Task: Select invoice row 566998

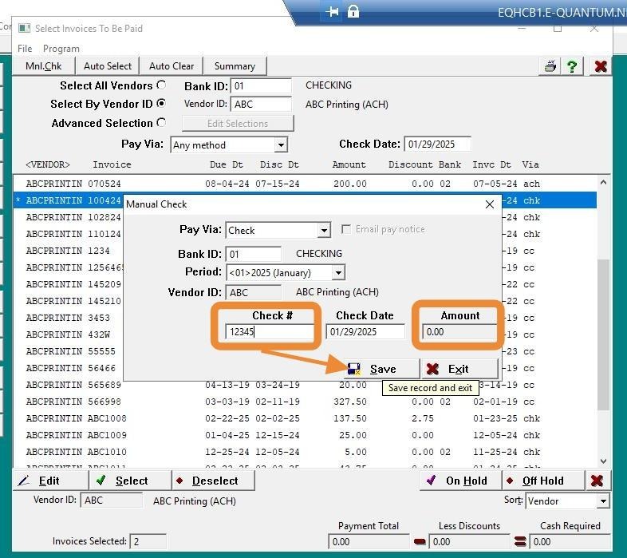Action: pos(305,402)
